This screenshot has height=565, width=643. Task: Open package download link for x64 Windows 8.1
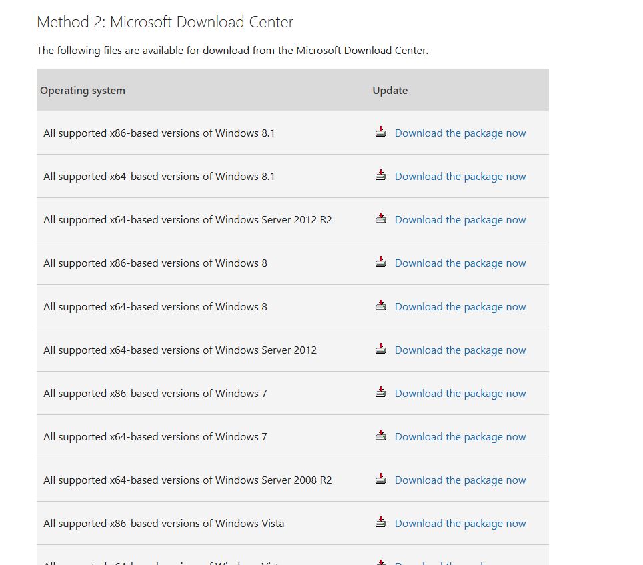460,177
